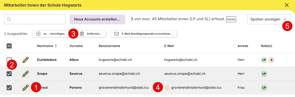The width and height of the screenshot is (295, 97).
Task: Uncheck the checkbox in the Ponona row
Action: pos(9,87)
